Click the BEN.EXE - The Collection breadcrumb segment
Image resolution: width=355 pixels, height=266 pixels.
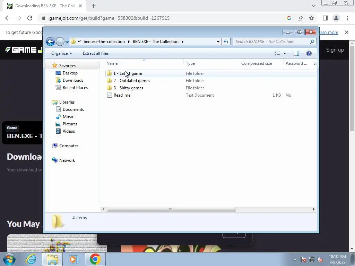(x=156, y=42)
